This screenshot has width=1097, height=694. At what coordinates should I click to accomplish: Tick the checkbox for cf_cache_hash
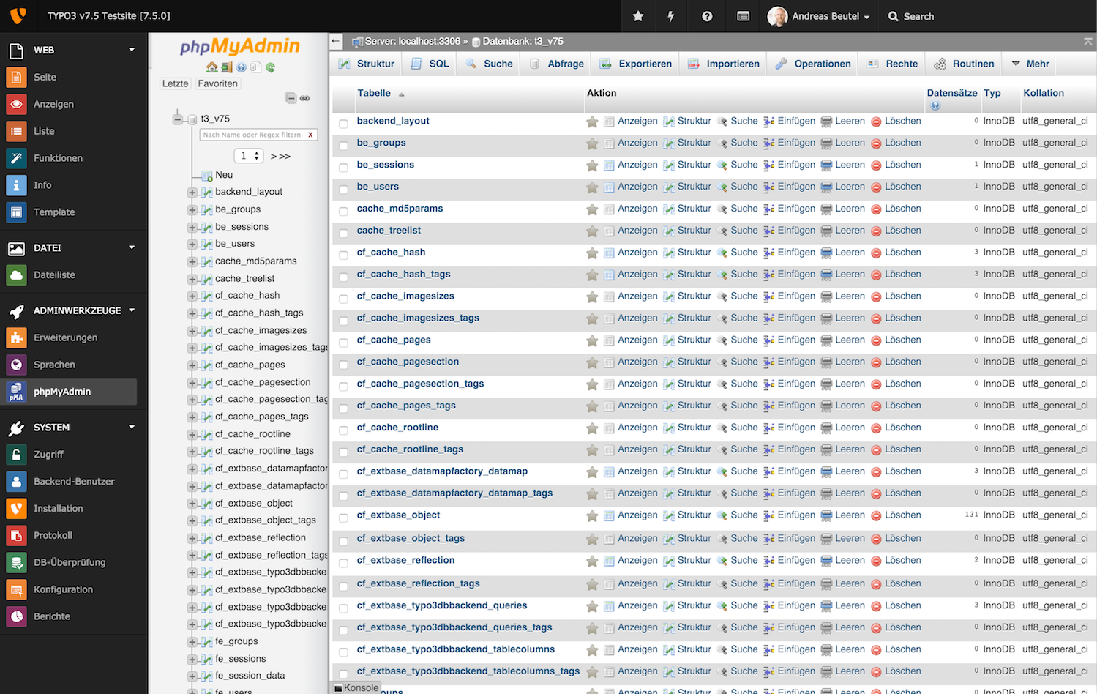point(343,255)
